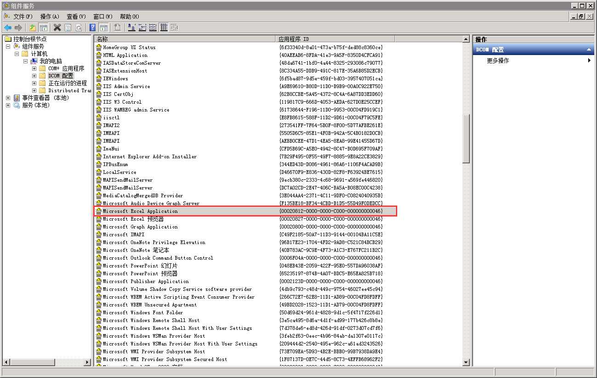Switch to Detail view in toolbar
Screen dimensions: 597x378
click(x=163, y=28)
